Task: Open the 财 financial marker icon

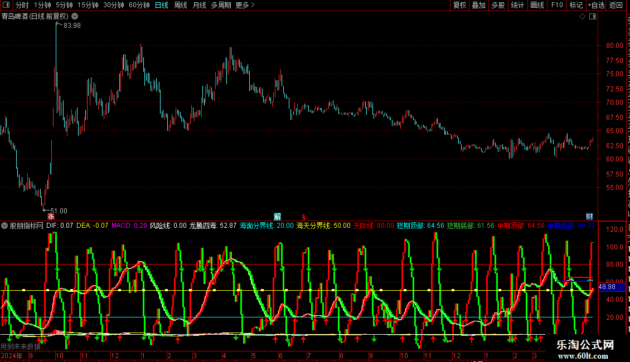Action: click(589, 217)
